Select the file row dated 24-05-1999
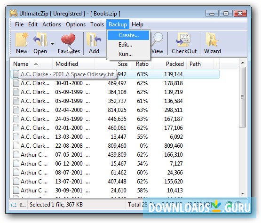Screen dimensions: 261x223 115,119
